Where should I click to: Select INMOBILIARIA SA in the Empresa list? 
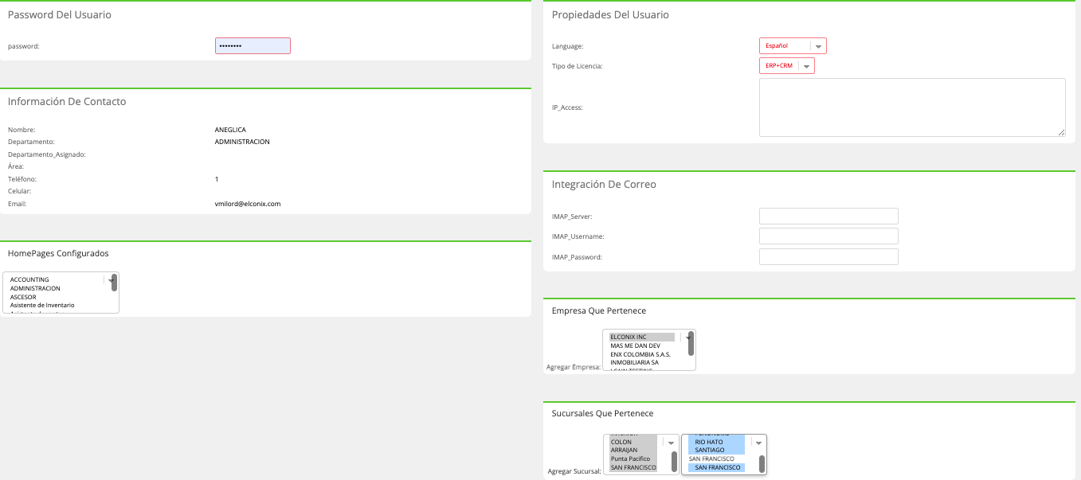pos(634,362)
